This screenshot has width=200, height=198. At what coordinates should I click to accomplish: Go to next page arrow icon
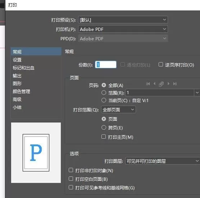point(168,84)
